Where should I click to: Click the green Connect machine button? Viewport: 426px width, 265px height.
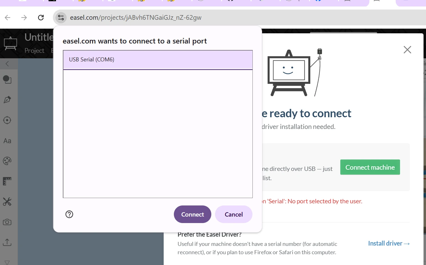pos(370,167)
